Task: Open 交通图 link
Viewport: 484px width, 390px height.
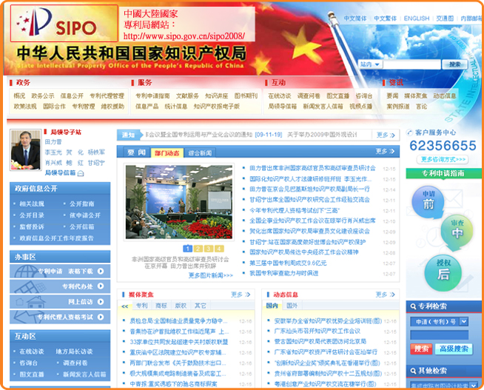Action: point(445,19)
